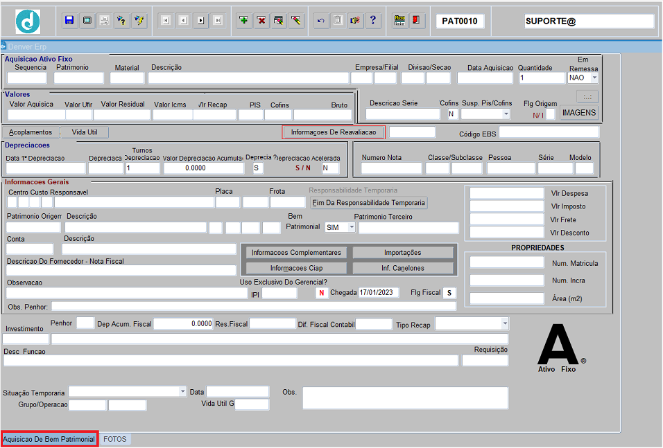Go to the next record
Image resolution: width=663 pixels, height=448 pixels.
[x=200, y=20]
